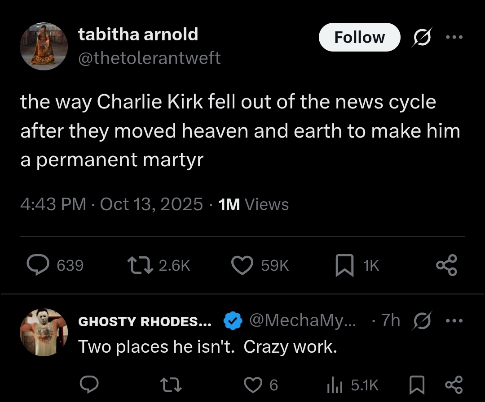Image resolution: width=485 pixels, height=402 pixels.
Task: Share the main tweet
Action: pyautogui.click(x=447, y=265)
